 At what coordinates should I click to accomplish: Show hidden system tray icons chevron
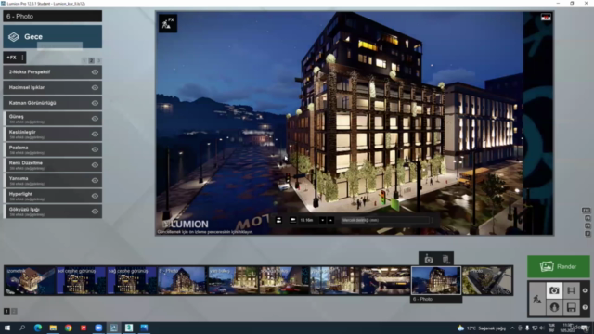(512, 328)
